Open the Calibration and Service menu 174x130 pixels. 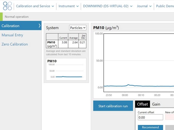point(35,6)
